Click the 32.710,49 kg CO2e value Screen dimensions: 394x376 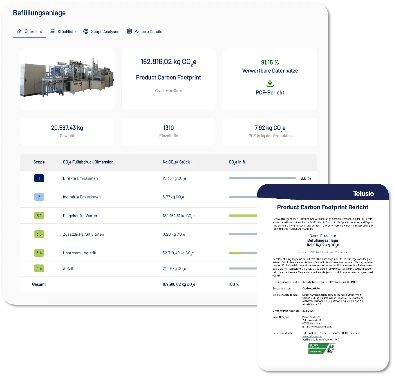[x=178, y=253]
